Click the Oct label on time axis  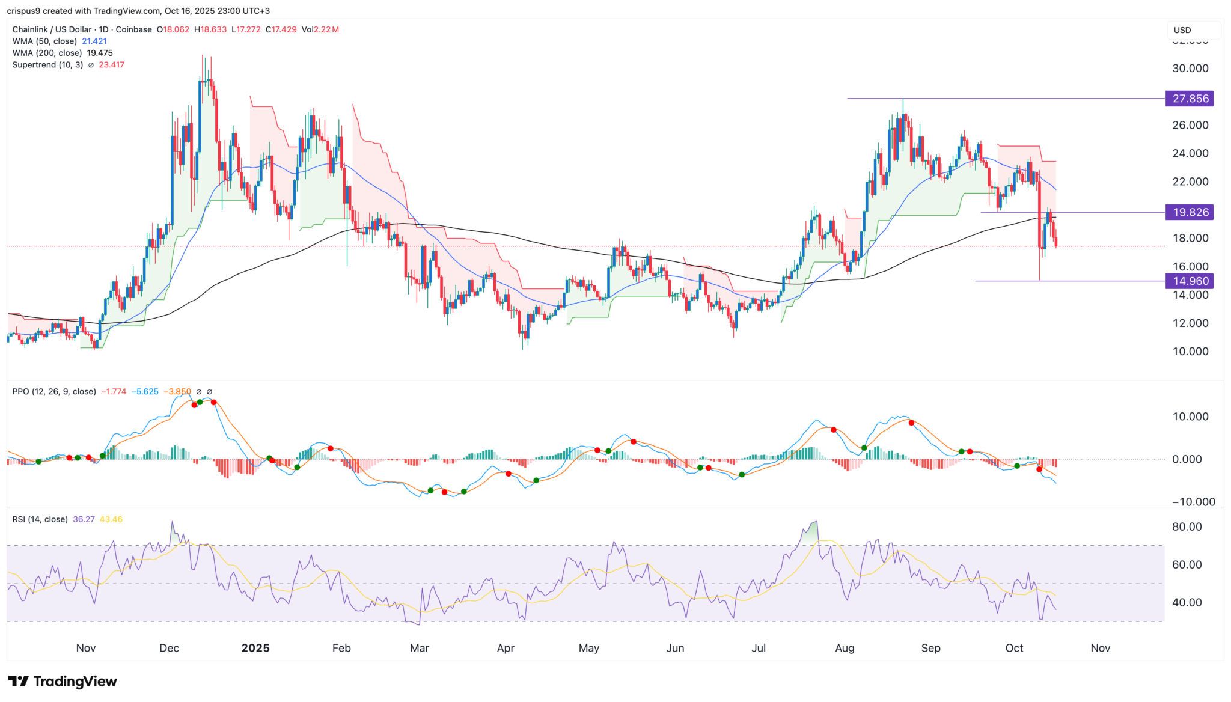coord(1014,648)
